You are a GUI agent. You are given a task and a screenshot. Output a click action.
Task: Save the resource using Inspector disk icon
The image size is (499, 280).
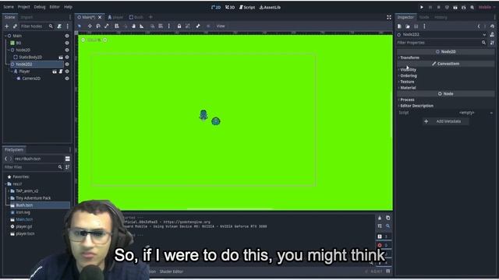[416, 26]
